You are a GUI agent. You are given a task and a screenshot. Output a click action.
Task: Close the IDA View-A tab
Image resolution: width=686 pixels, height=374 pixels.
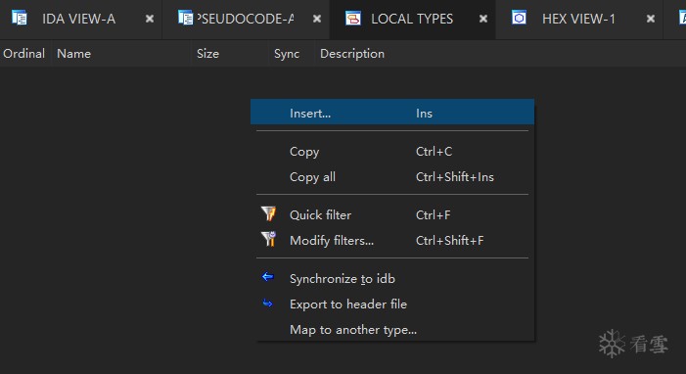click(150, 19)
